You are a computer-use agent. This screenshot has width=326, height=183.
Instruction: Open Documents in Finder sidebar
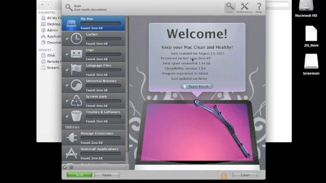[x=51, y=42]
